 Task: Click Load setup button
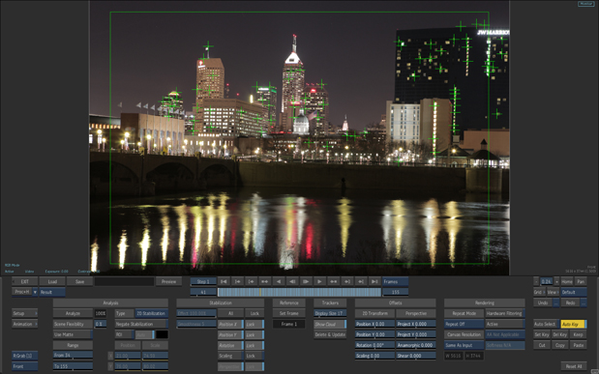(52, 281)
